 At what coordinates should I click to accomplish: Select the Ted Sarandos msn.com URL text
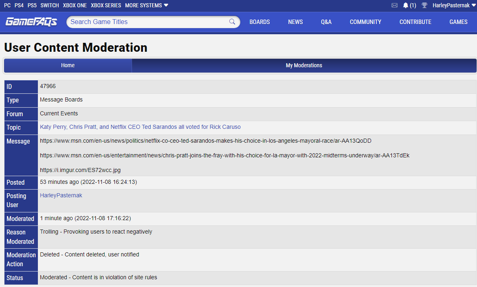[206, 141]
